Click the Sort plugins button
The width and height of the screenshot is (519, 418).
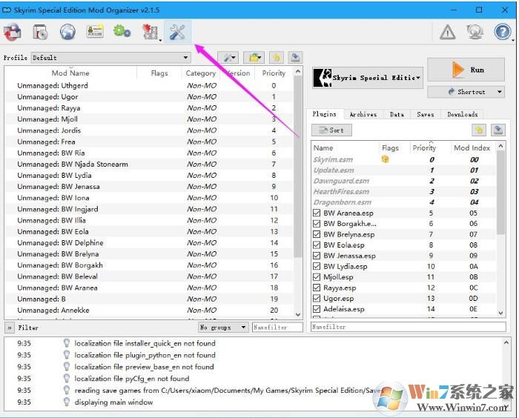[x=331, y=130]
